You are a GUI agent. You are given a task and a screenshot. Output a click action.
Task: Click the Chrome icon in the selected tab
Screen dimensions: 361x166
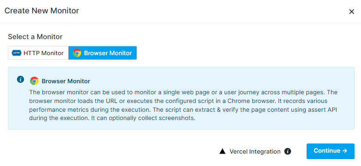coord(77,53)
